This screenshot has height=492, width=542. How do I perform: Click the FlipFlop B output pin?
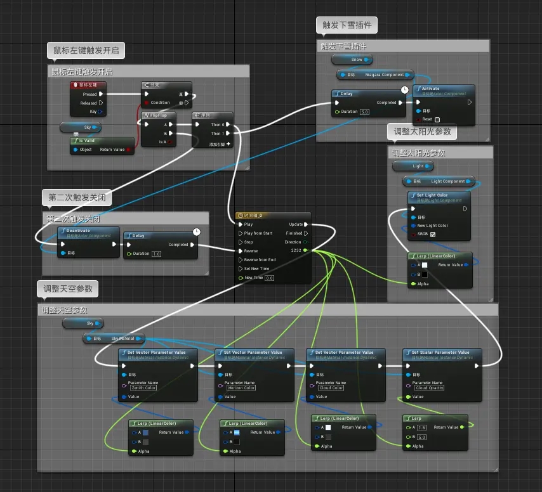[x=171, y=133]
